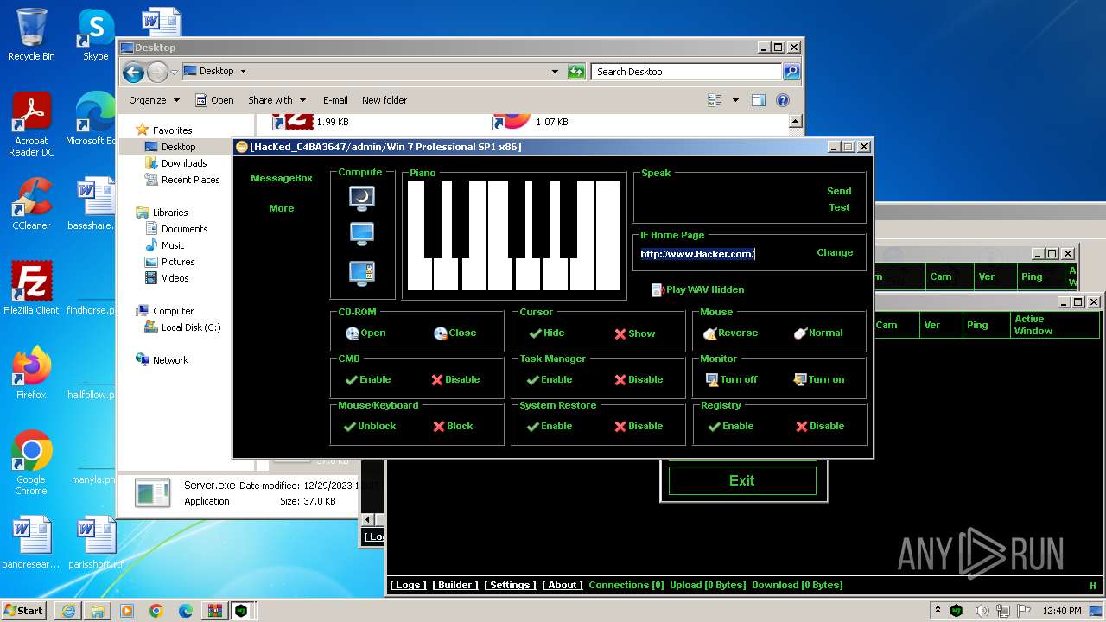Unblock Mouse/Keyboard
The image size is (1106, 622).
[x=369, y=426]
